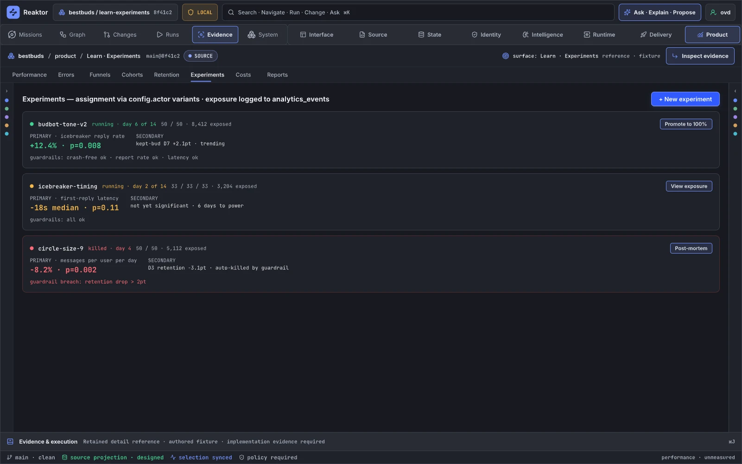Click the Reaktor logo icon
Image resolution: width=742 pixels, height=464 pixels.
[13, 13]
